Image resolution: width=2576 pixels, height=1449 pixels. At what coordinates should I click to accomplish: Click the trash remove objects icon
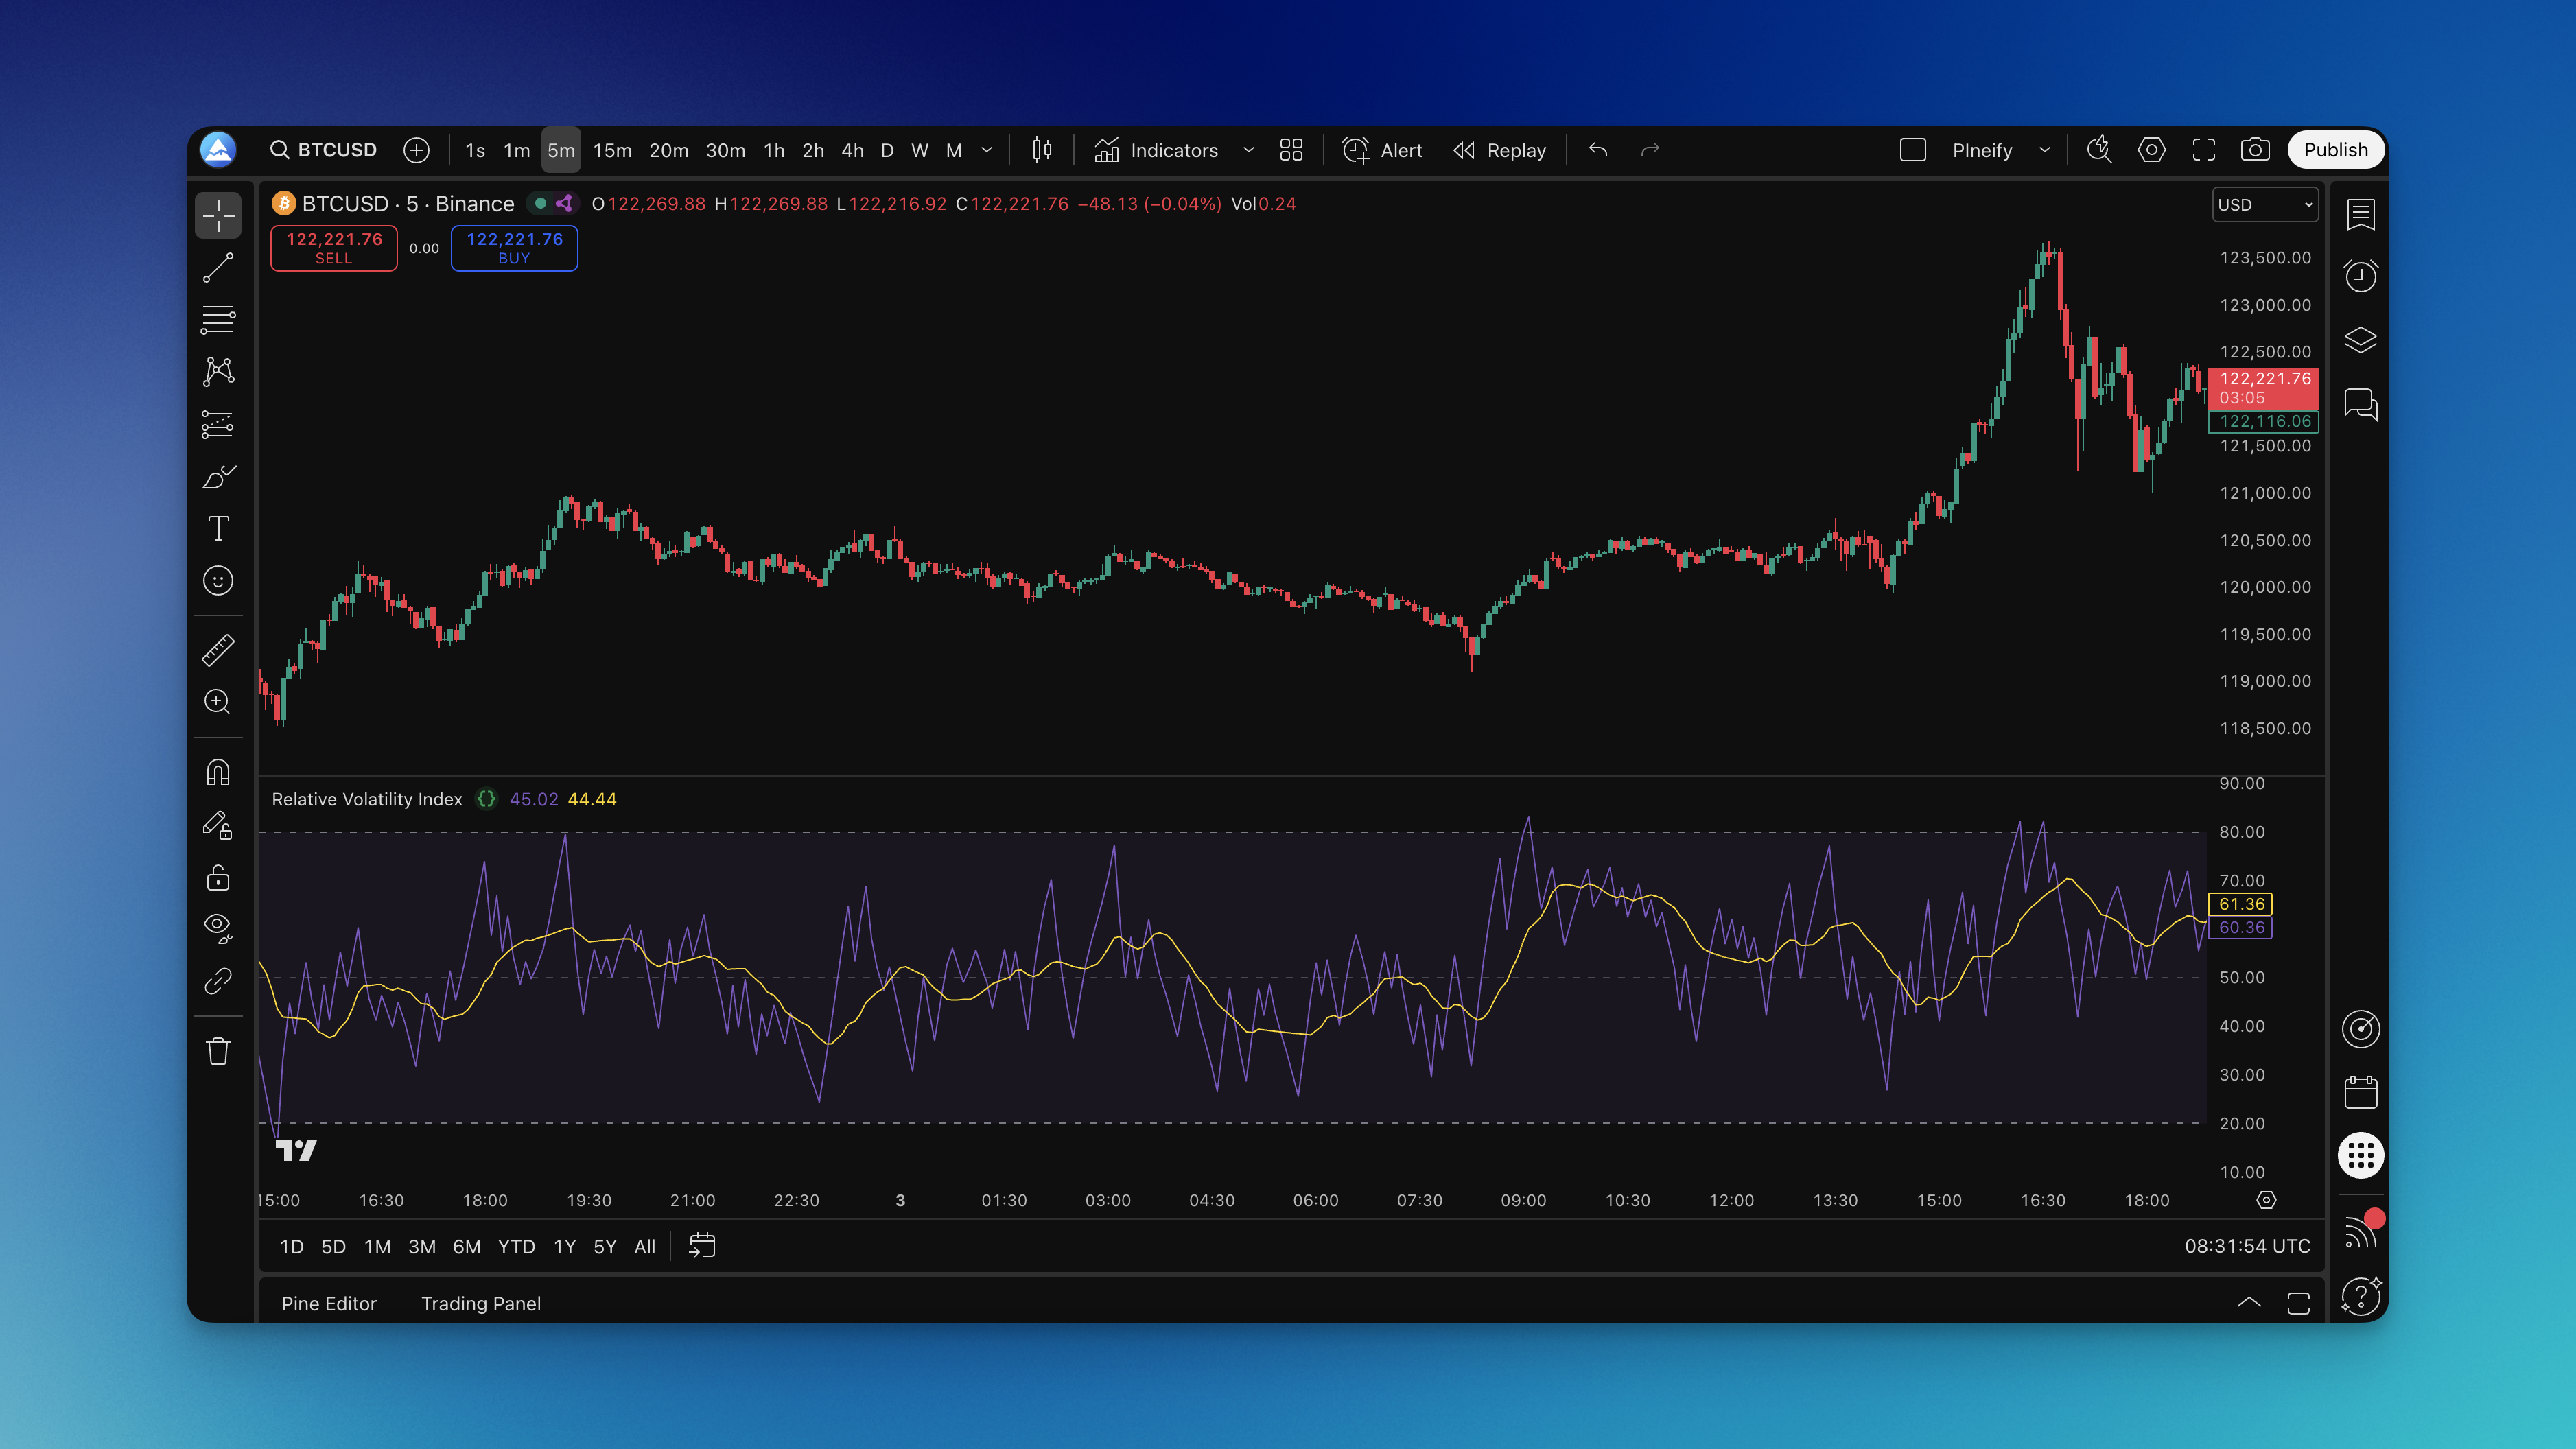coord(218,1051)
